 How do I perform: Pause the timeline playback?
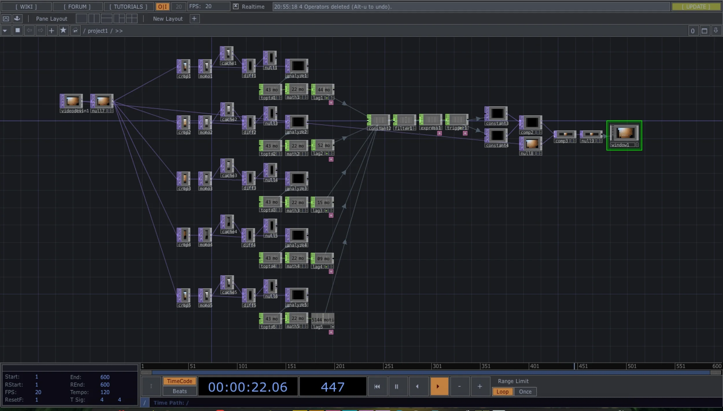click(x=396, y=386)
